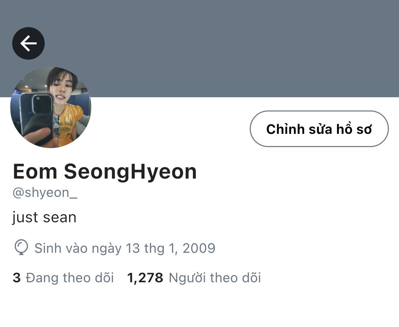Click the following count number 3
Viewport: 399px width, 327px height.
click(17, 278)
